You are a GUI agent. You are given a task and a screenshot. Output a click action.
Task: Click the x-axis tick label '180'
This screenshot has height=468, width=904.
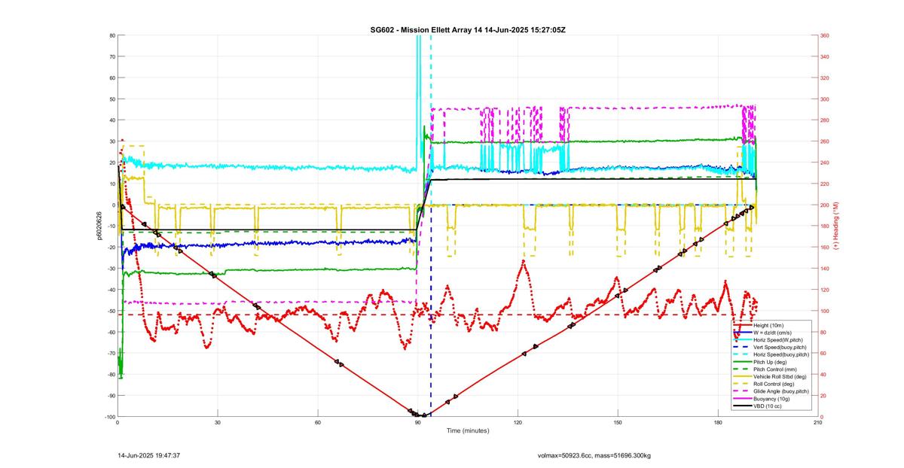[x=718, y=422]
